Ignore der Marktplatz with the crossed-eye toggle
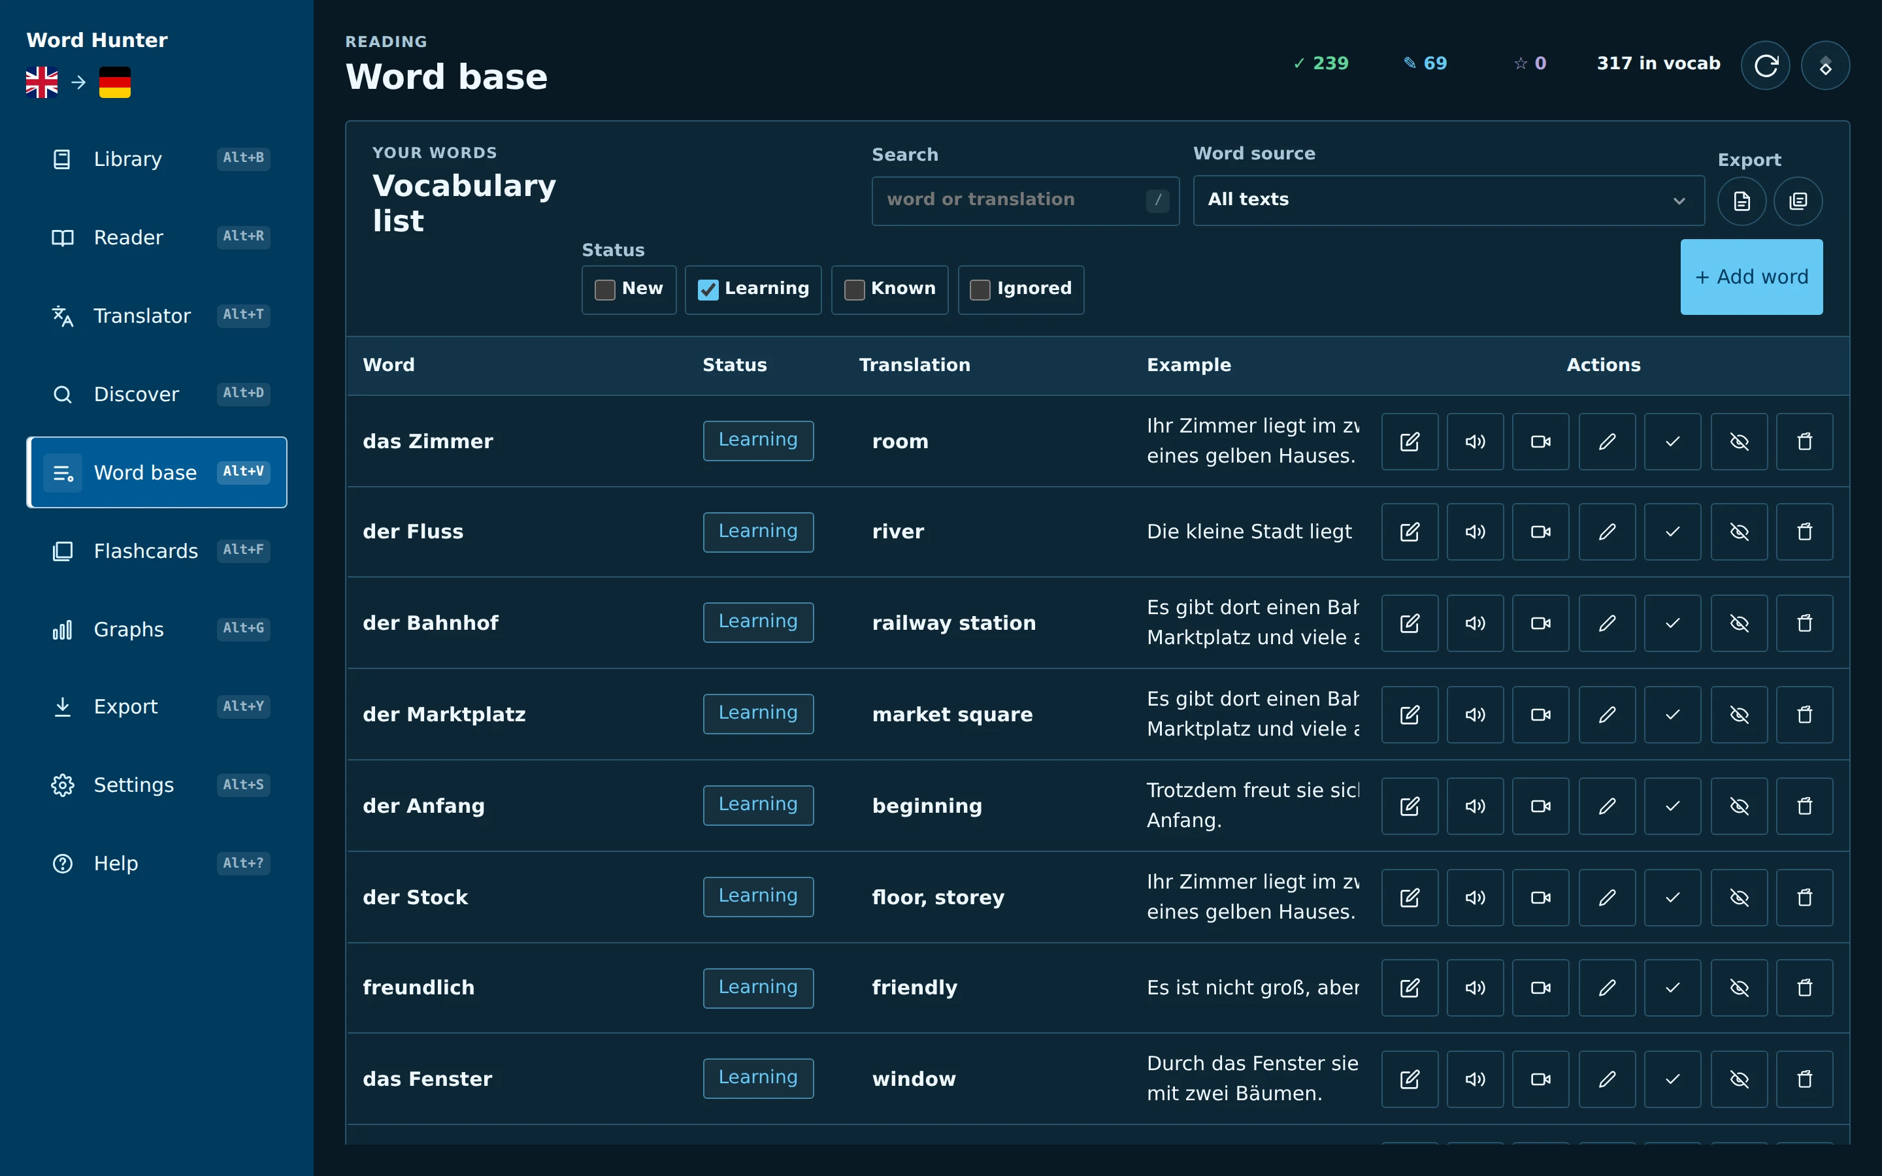This screenshot has width=1882, height=1176. coord(1739,715)
